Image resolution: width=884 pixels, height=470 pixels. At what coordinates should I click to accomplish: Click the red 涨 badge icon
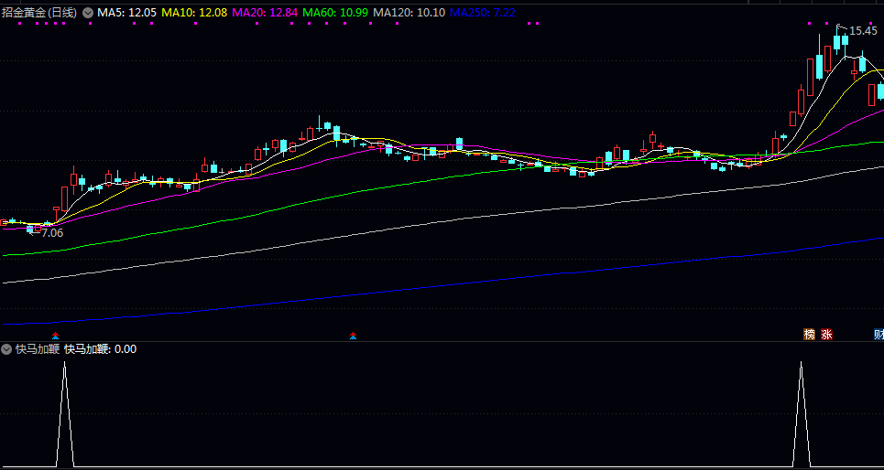click(x=827, y=335)
